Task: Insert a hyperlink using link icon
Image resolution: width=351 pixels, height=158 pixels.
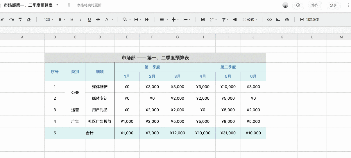Action: (x=269, y=20)
